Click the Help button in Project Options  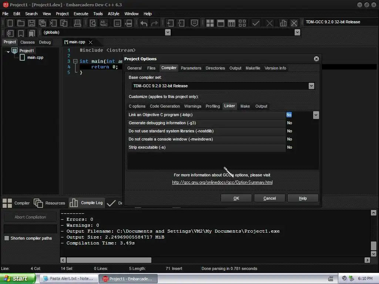[x=303, y=198]
